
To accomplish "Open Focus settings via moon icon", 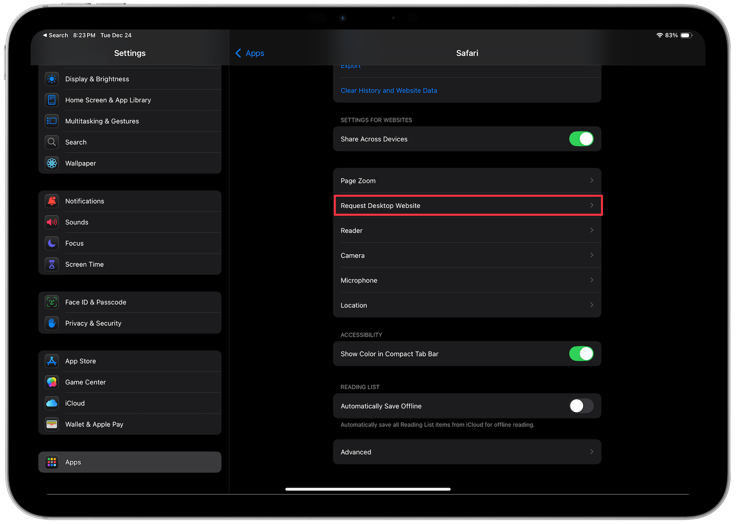I will click(52, 243).
